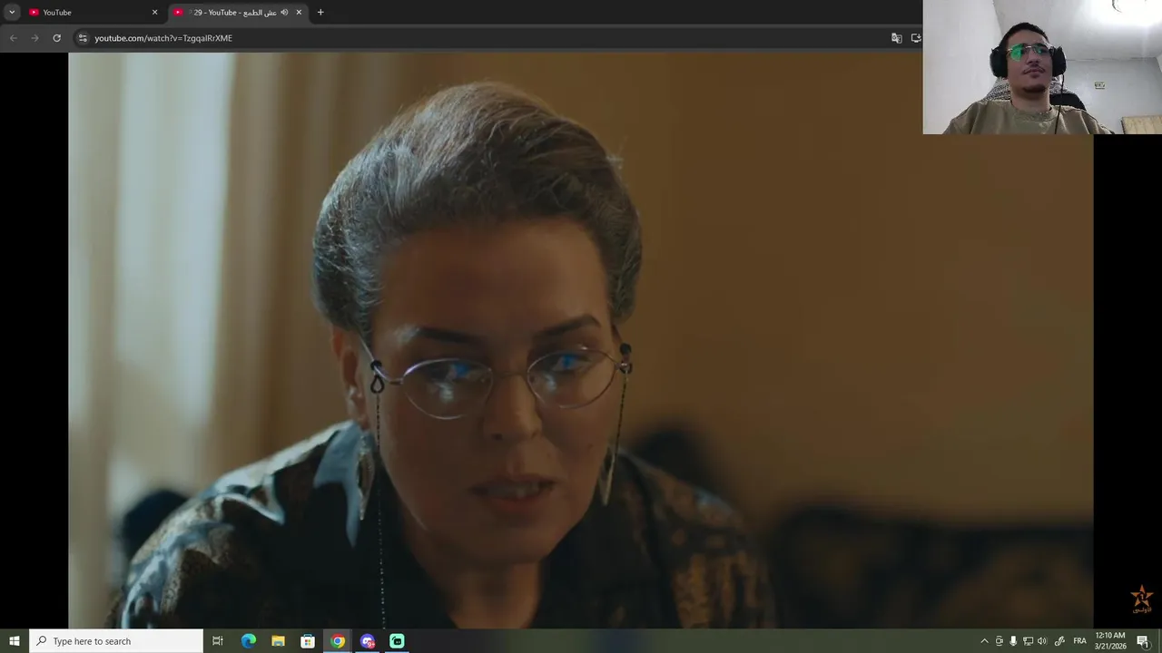Switch to Google Chrome on the taskbar

[x=338, y=641]
